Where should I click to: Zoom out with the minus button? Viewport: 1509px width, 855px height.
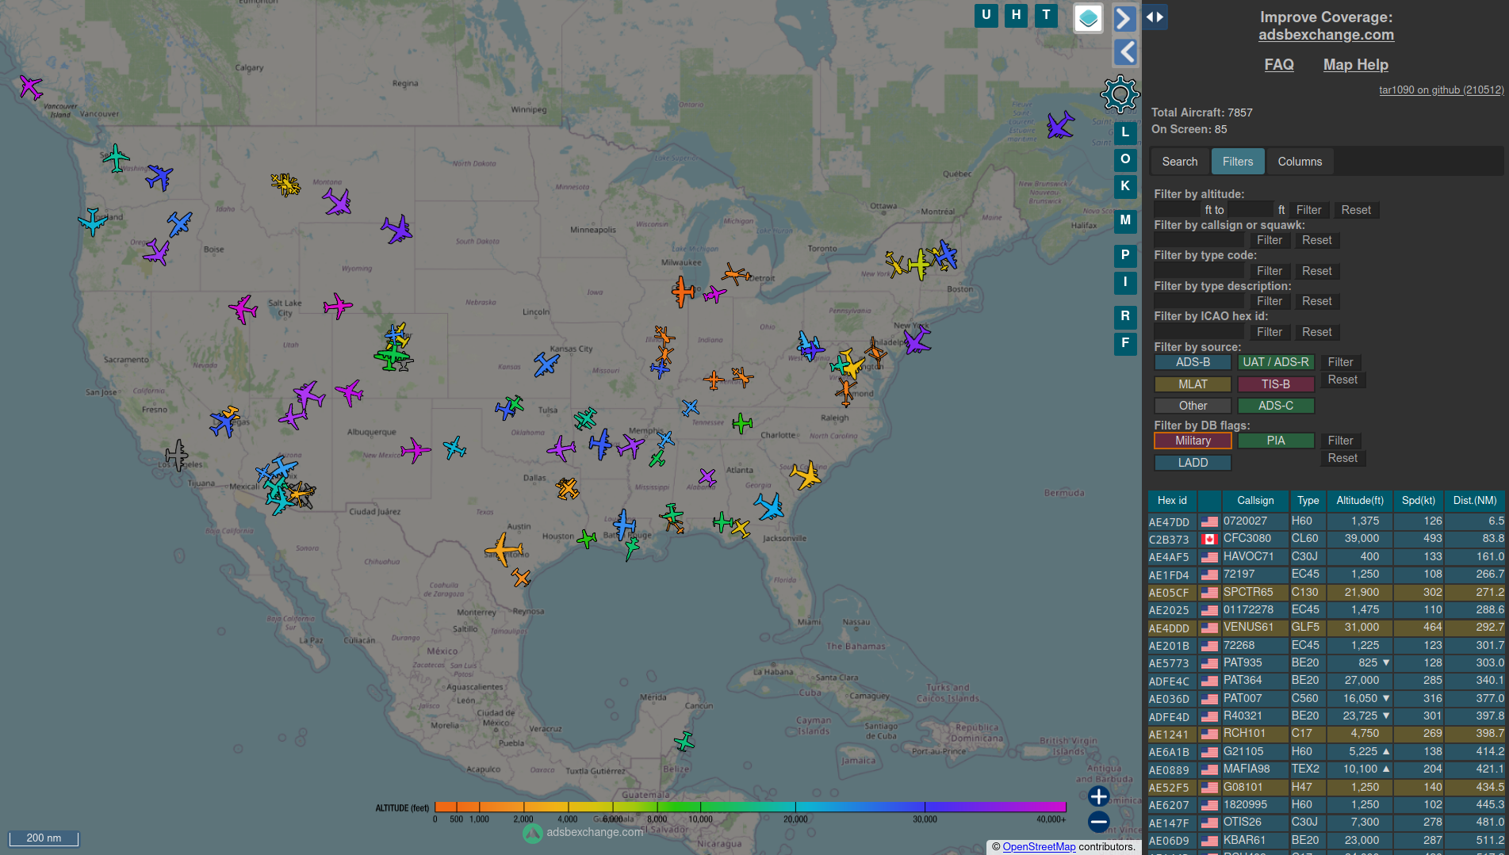(x=1098, y=823)
